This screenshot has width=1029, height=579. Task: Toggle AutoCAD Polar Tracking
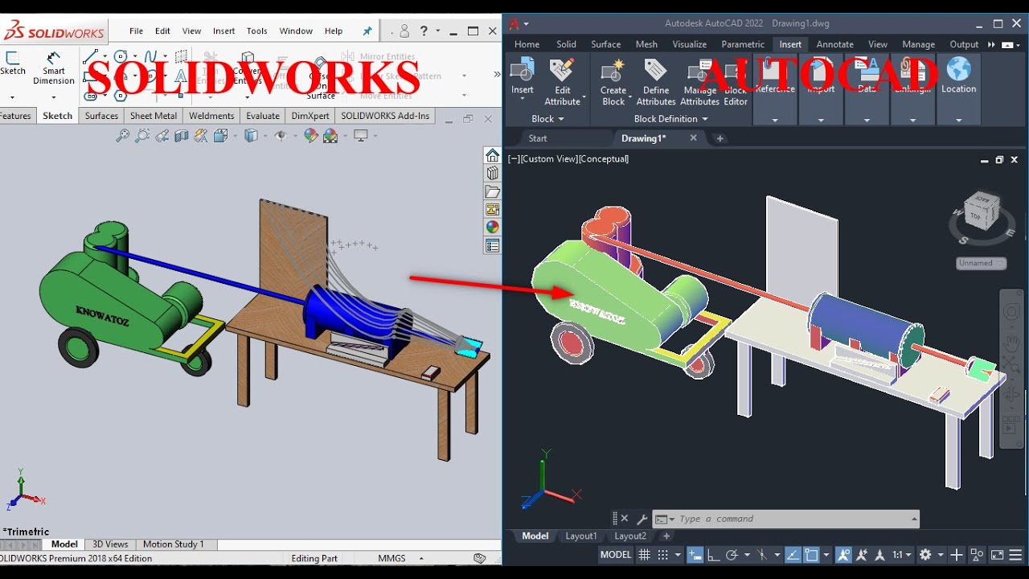[x=732, y=555]
